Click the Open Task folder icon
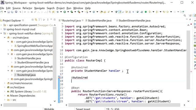The width and height of the screenshot is (196, 110). click(105, 12)
